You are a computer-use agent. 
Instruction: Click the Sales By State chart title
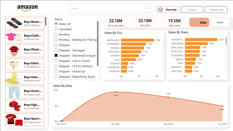178,32
